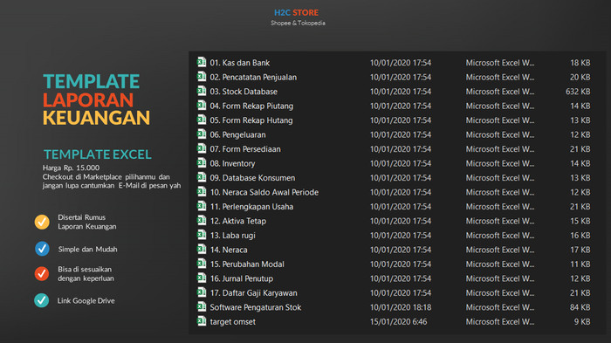This screenshot has width=611, height=343.
Task: Click Excel icon beside 04. Form Rekap Piutang
Action: tap(202, 106)
